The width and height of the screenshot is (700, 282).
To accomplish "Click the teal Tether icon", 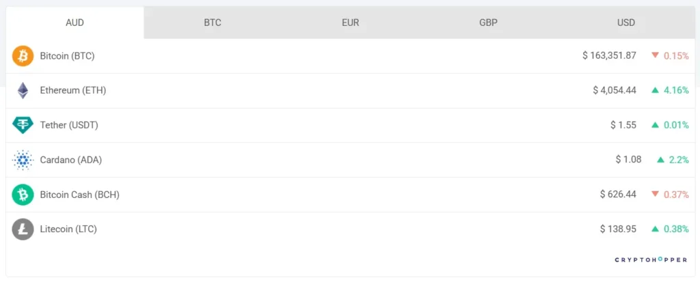I will [23, 125].
